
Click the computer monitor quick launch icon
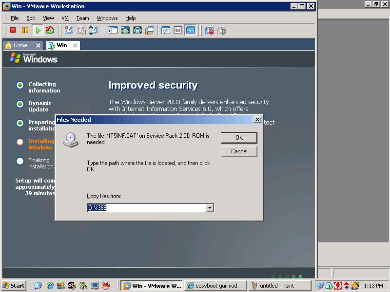[x=95, y=286]
